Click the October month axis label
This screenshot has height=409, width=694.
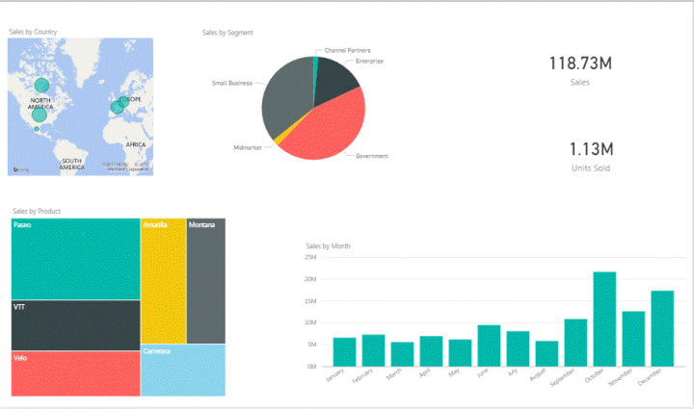coord(594,375)
